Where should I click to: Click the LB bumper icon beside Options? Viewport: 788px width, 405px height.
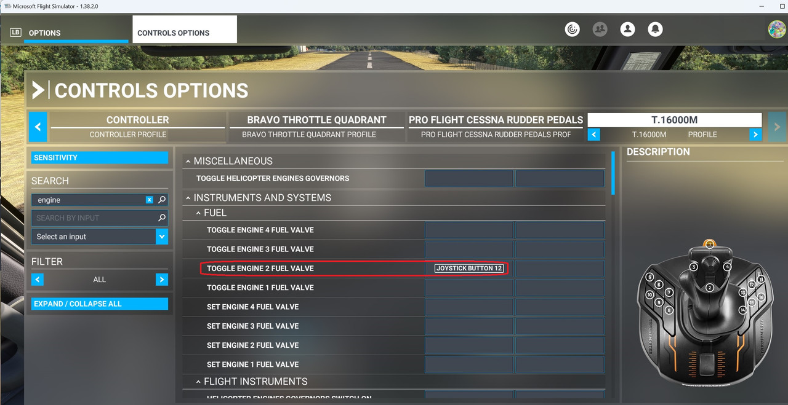tap(15, 33)
